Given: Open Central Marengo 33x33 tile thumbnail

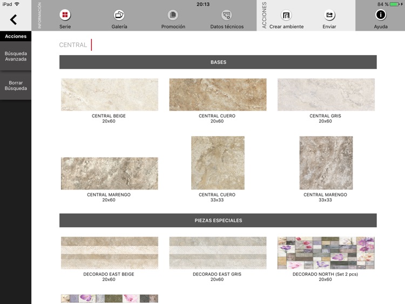Looking at the screenshot, I should [326, 163].
